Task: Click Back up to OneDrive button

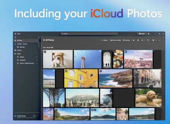Action: tap(115, 40)
